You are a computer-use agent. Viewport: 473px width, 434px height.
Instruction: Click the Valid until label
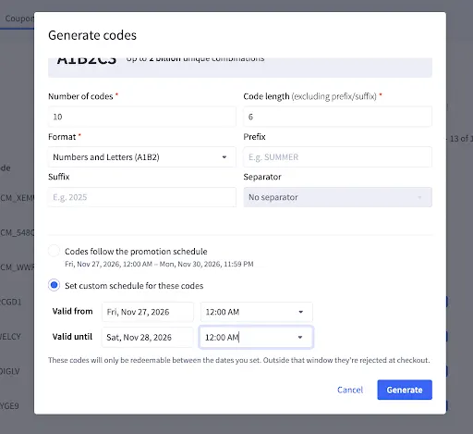(72, 337)
